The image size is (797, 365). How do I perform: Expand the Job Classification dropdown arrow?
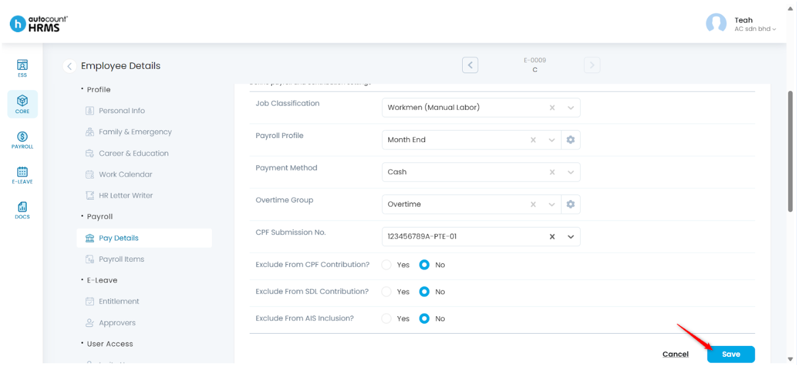pyautogui.click(x=571, y=107)
